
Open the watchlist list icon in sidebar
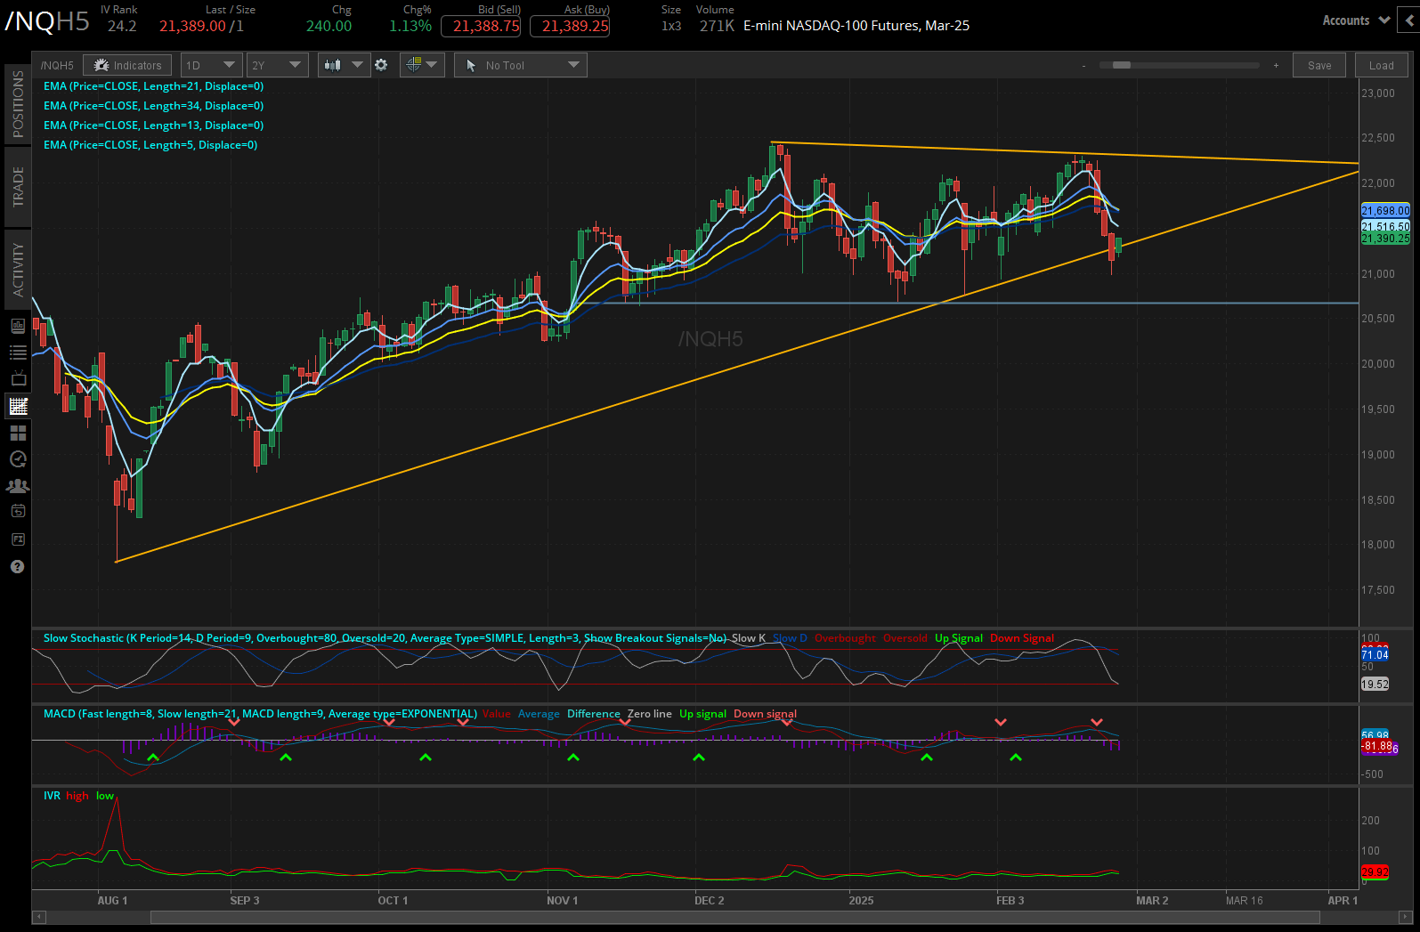18,353
